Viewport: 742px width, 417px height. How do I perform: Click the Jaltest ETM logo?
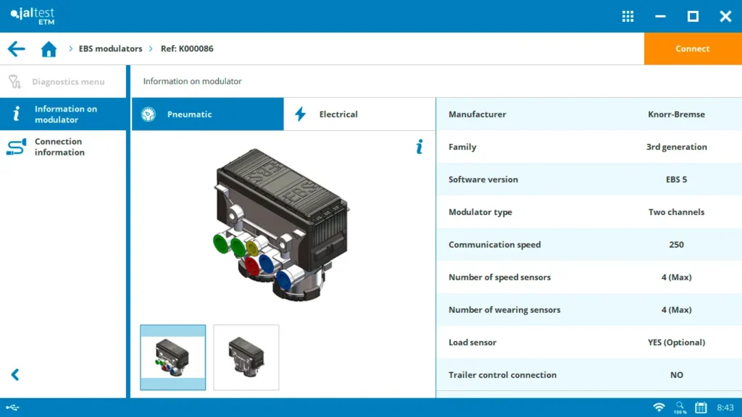pyautogui.click(x=33, y=16)
